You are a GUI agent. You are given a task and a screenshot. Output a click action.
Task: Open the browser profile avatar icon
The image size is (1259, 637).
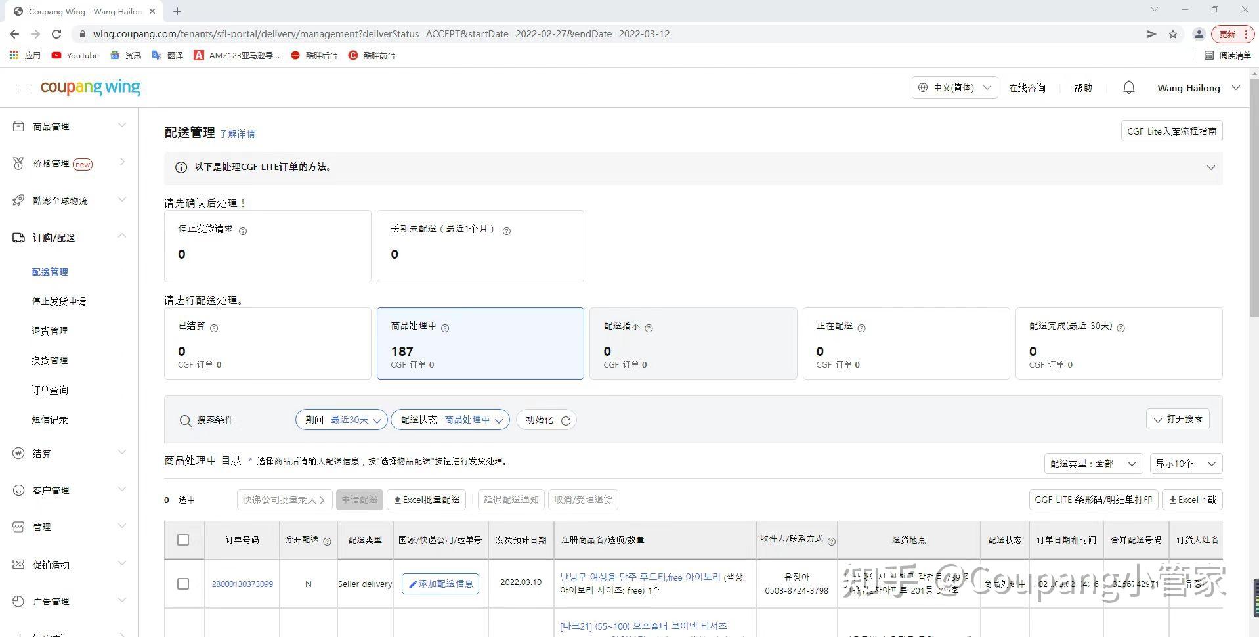pyautogui.click(x=1199, y=34)
